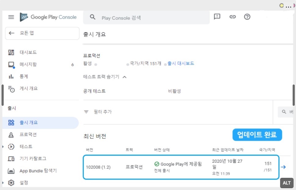
Task: Click Google Play에 제공됨 status text
Action: [181, 164]
